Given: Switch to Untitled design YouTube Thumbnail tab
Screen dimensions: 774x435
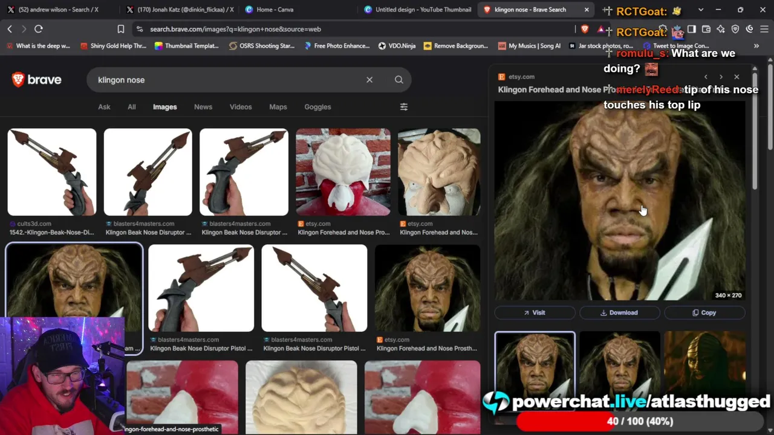Looking at the screenshot, I should [x=418, y=10].
